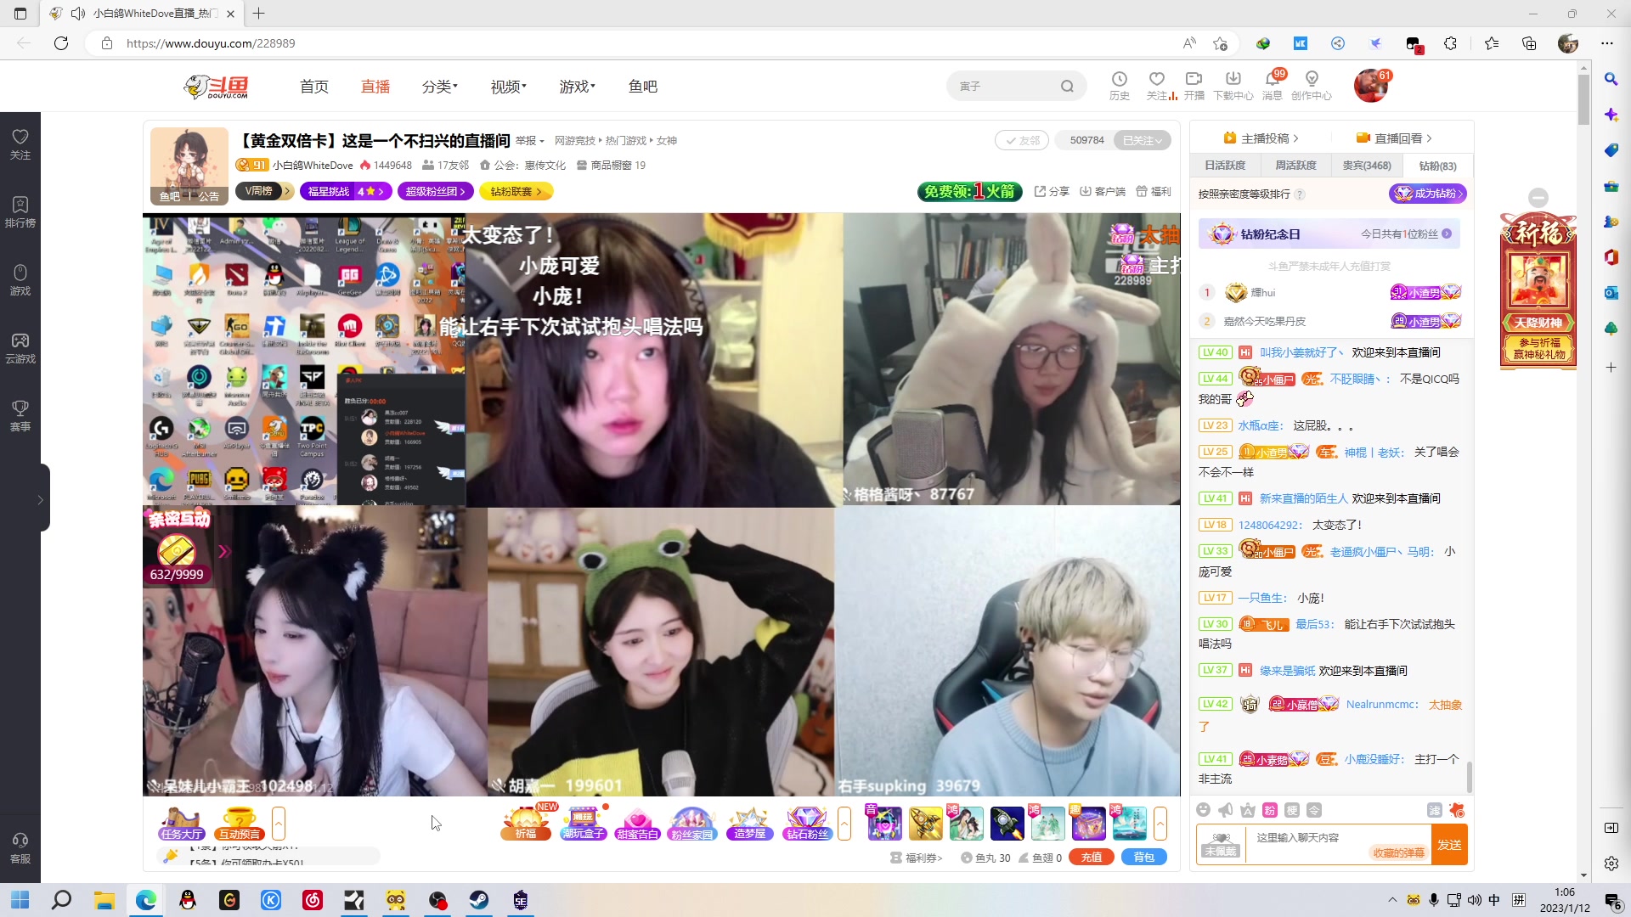This screenshot has width=1631, height=917.
Task: Select the emoji icon in chat input
Action: pos(1203,810)
